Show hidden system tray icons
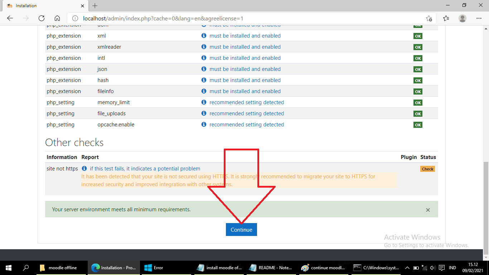This screenshot has width=489, height=275. point(407,267)
